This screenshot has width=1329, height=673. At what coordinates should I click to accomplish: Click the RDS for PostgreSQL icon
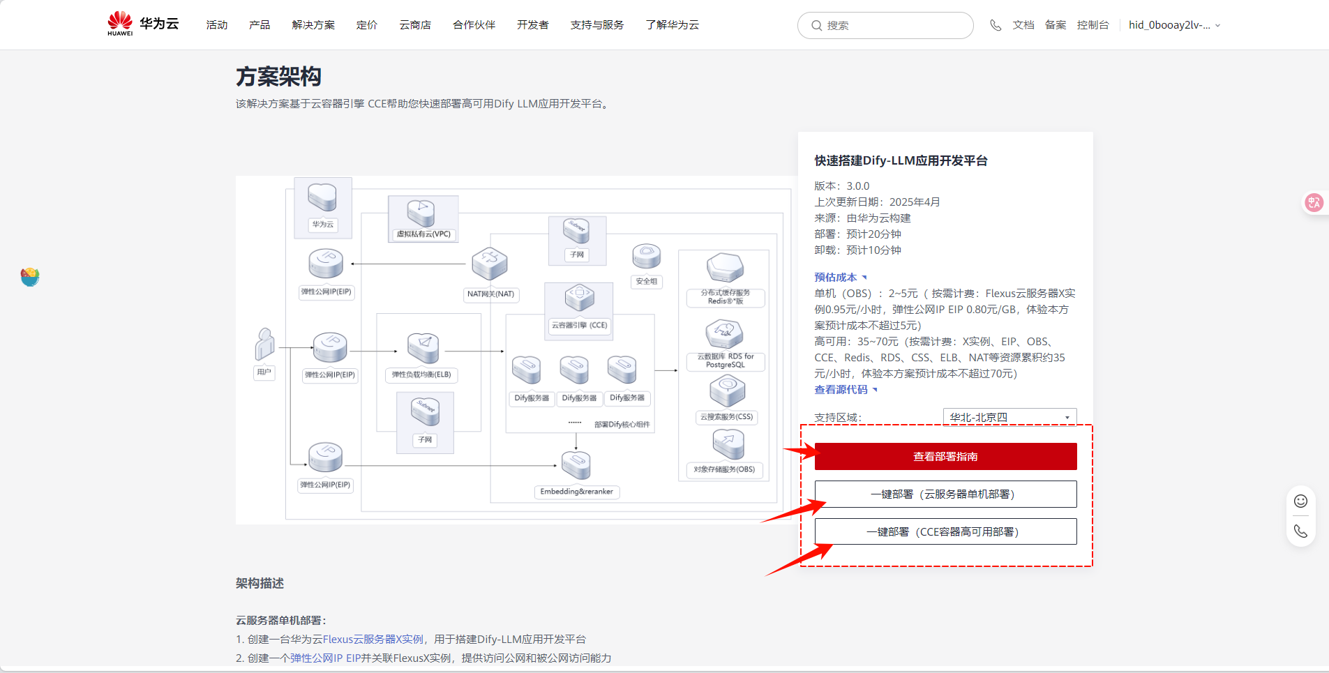pyautogui.click(x=724, y=334)
